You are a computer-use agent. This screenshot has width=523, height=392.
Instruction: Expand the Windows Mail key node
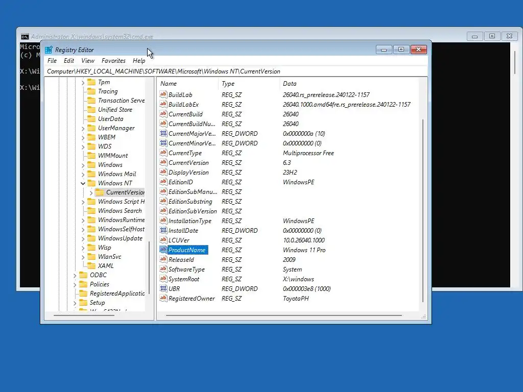83,174
